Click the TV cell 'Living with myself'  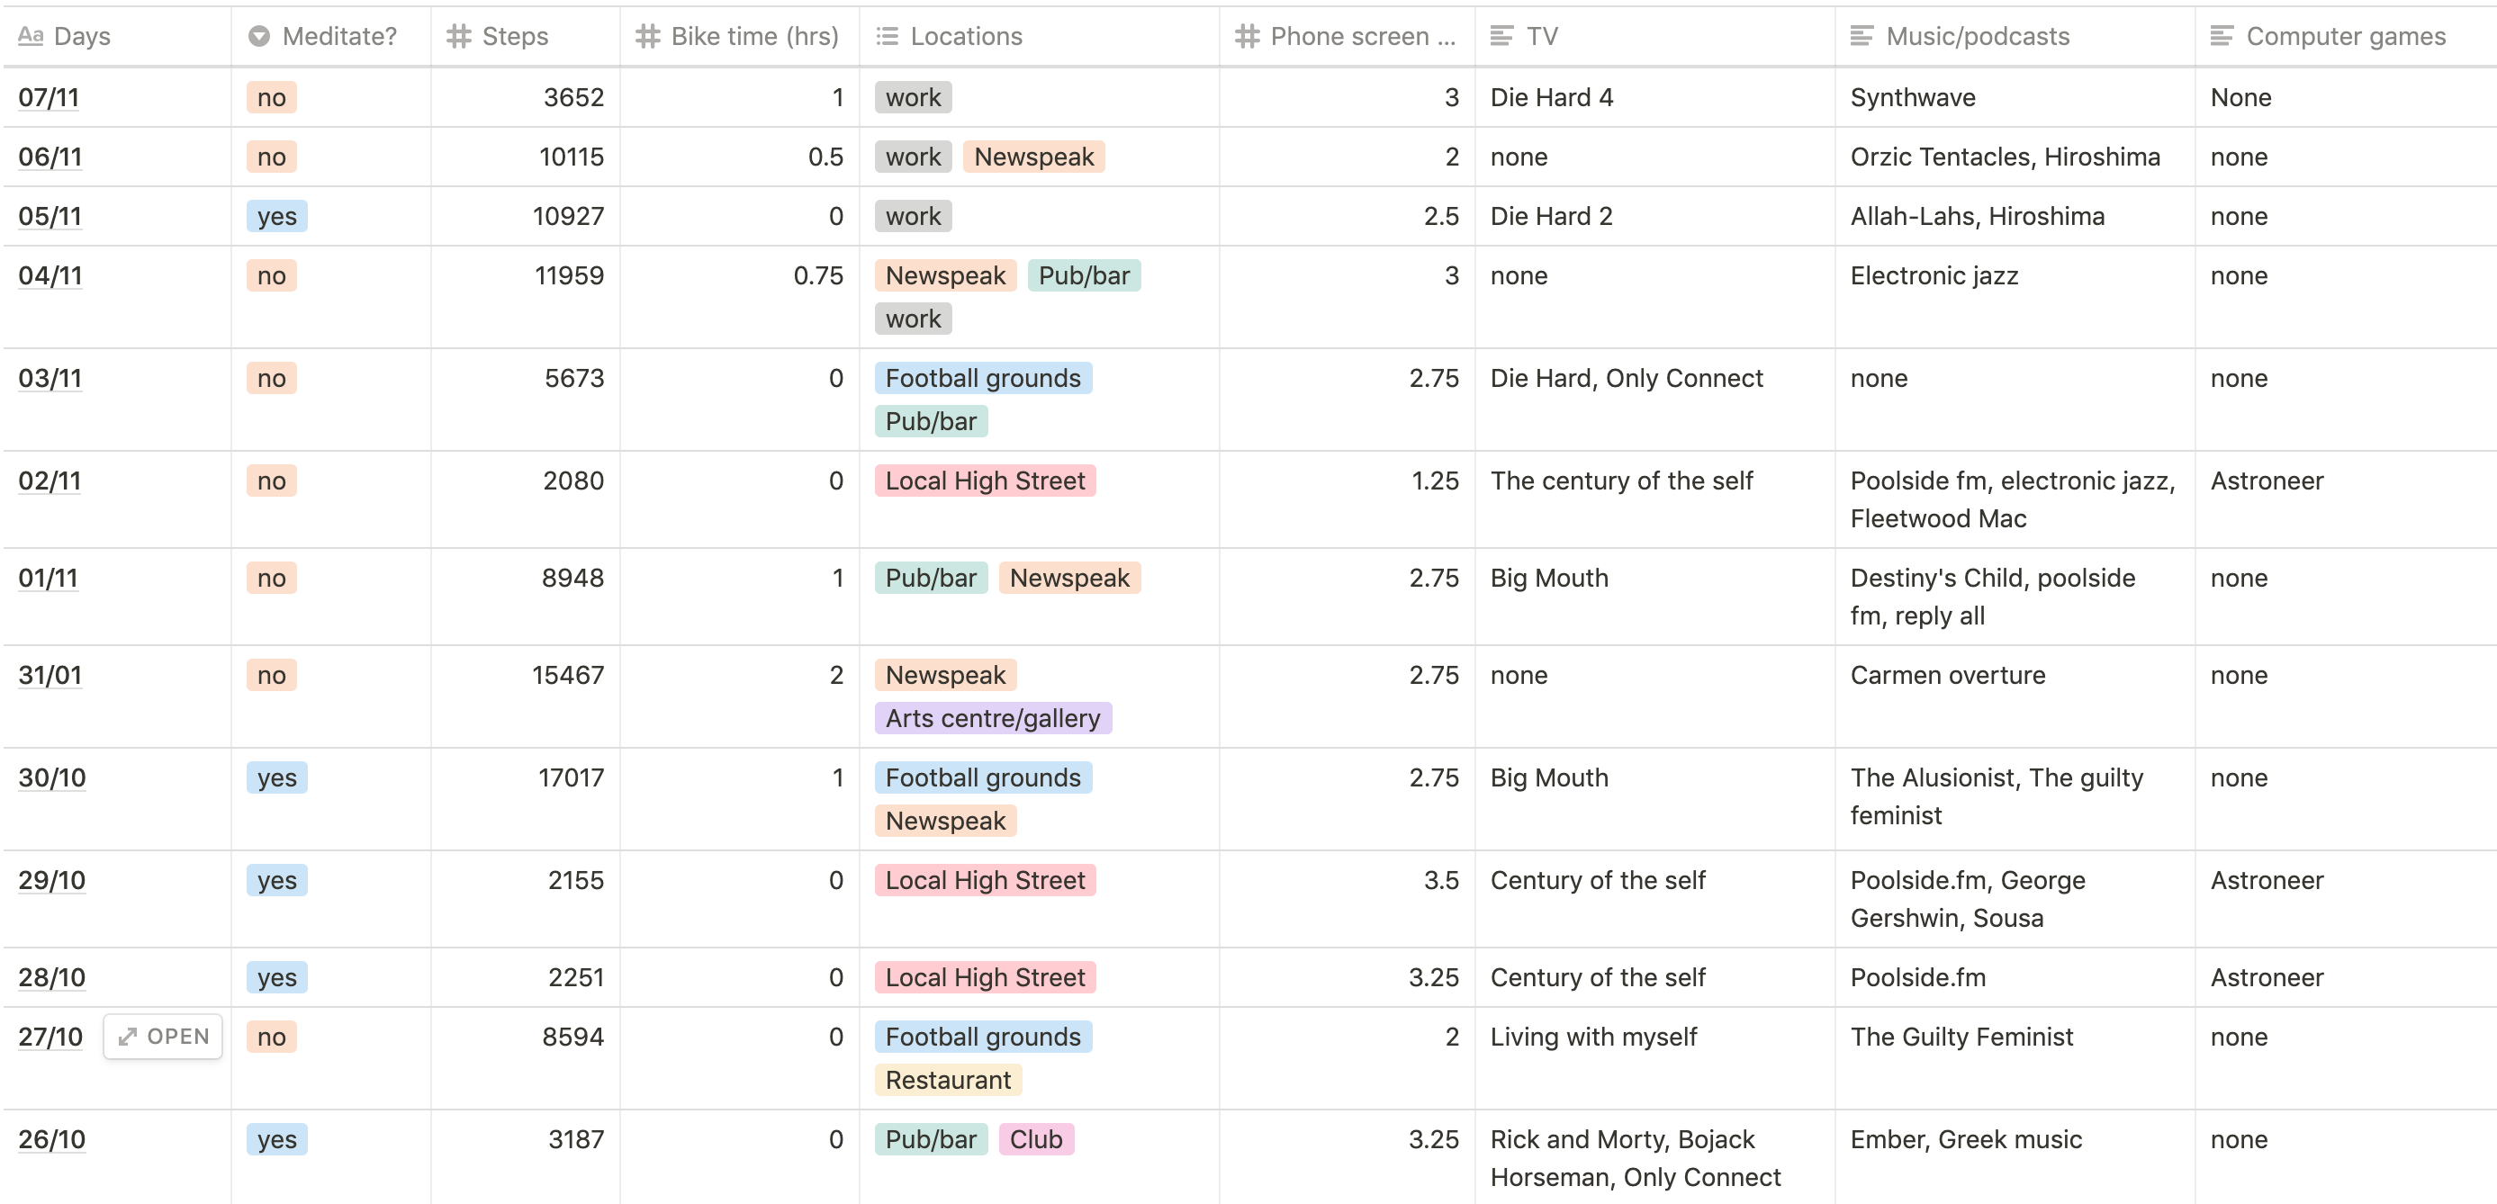tap(1654, 1058)
